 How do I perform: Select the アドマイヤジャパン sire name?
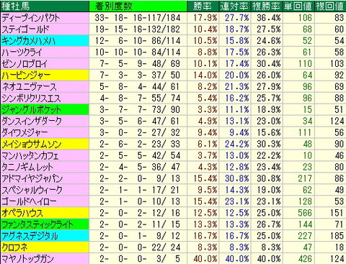[32, 178]
